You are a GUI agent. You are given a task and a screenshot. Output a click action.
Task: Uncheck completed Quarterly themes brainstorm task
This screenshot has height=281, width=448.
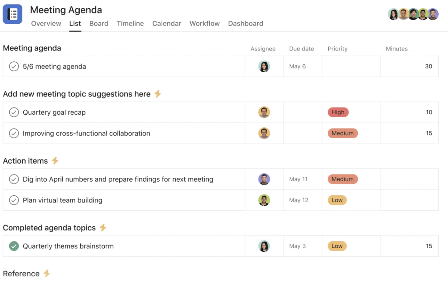coord(14,246)
